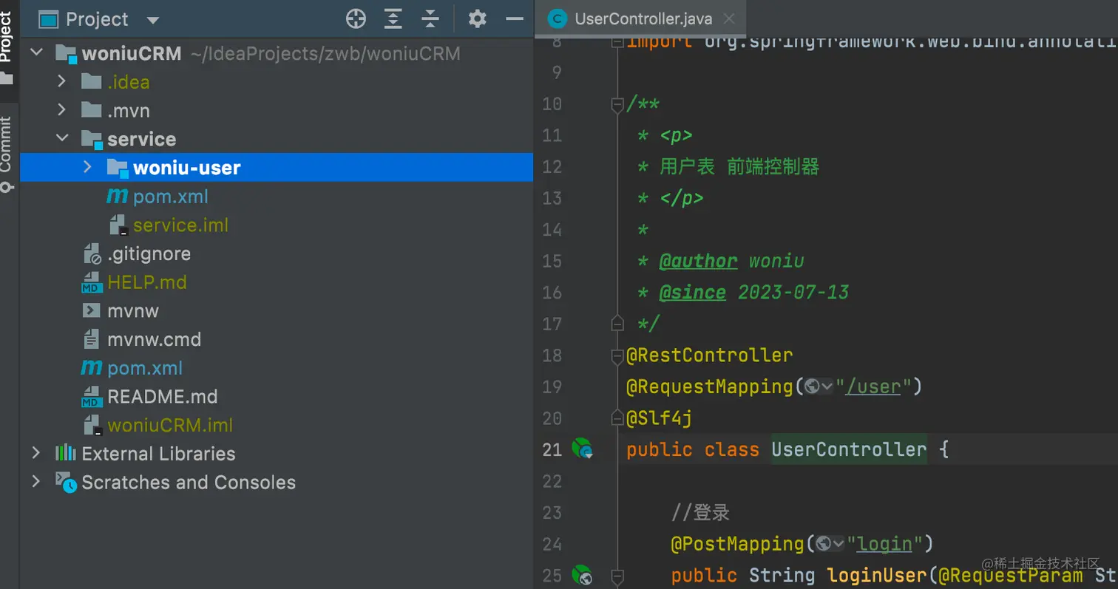Expand Scratches and Consoles chevron
Image resolution: width=1118 pixels, height=589 pixels.
[x=36, y=482]
